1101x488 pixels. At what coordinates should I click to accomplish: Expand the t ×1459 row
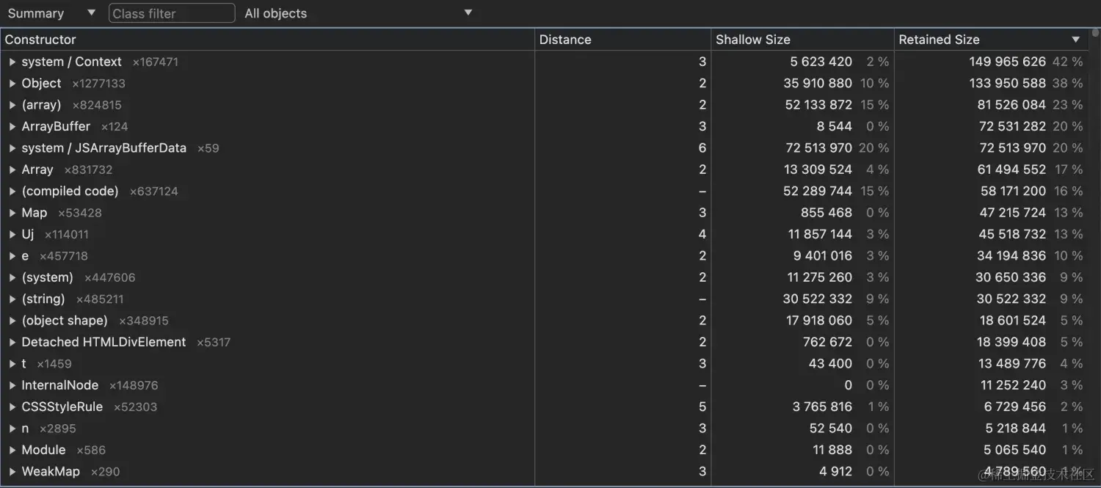12,363
